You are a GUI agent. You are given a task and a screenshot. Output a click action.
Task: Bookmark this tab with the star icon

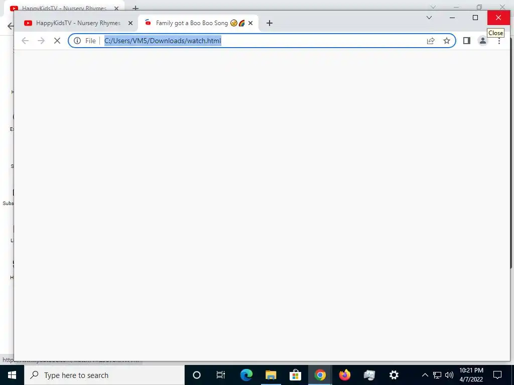point(446,41)
